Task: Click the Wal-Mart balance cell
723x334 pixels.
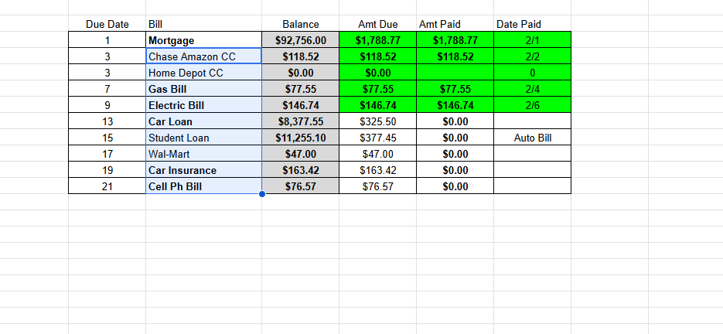Action: (300, 154)
